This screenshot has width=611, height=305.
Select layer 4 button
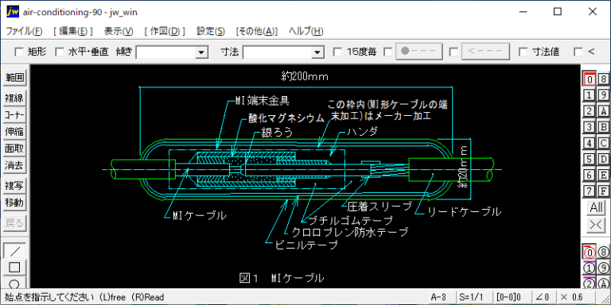(590, 143)
